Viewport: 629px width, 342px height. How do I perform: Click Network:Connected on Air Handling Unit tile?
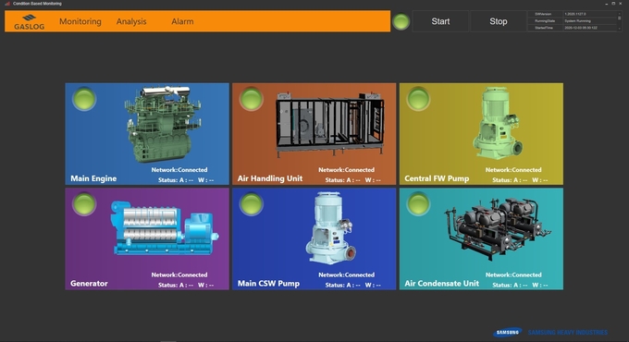346,169
